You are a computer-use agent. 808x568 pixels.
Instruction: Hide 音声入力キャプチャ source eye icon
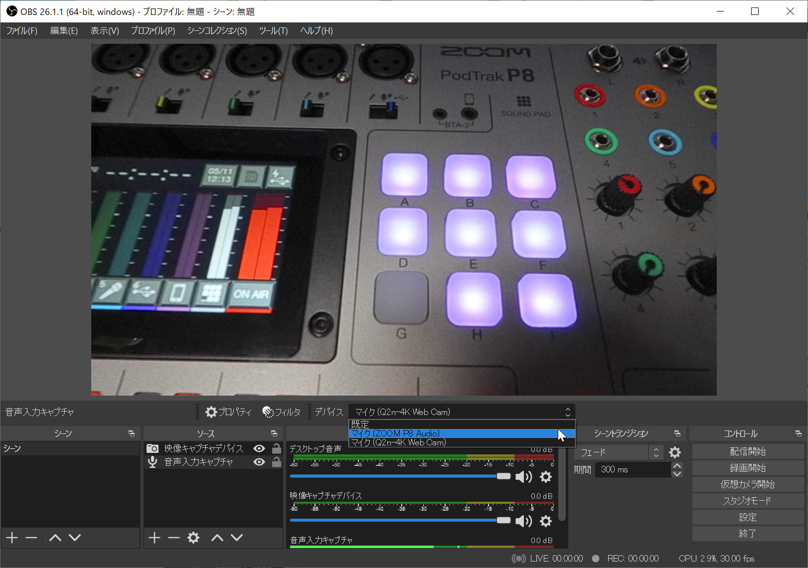tap(259, 462)
